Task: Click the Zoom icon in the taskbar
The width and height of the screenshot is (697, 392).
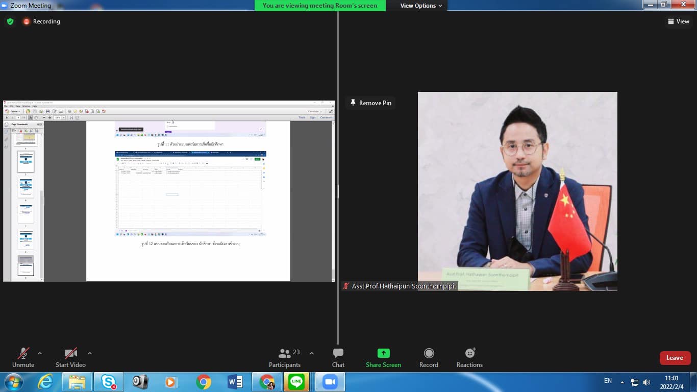Action: [330, 382]
